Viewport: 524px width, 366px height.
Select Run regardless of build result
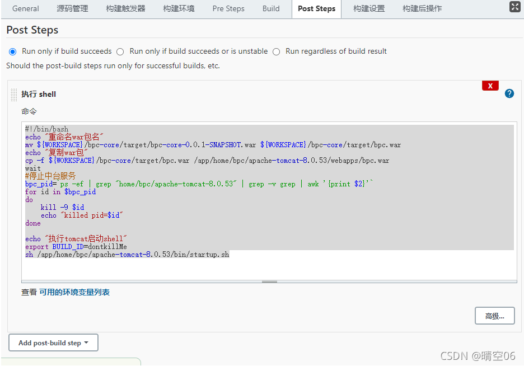(277, 51)
